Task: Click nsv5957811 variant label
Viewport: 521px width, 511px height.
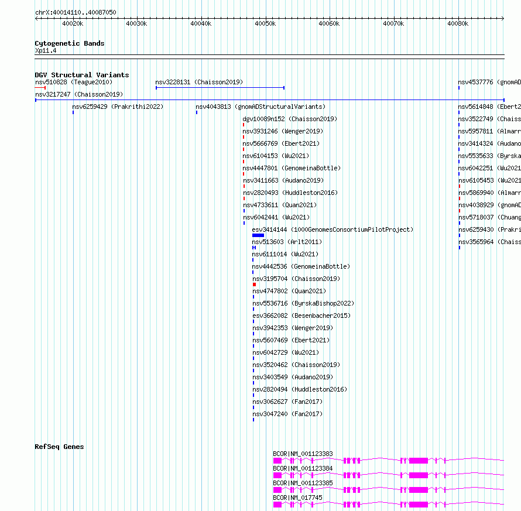Action: [x=489, y=131]
